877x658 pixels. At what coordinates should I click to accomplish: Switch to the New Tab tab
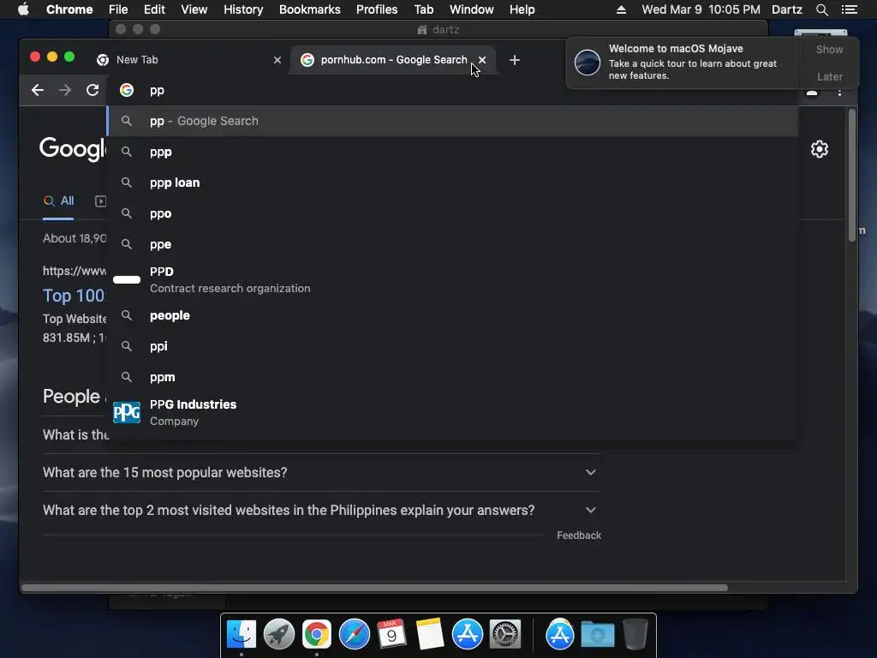click(188, 60)
